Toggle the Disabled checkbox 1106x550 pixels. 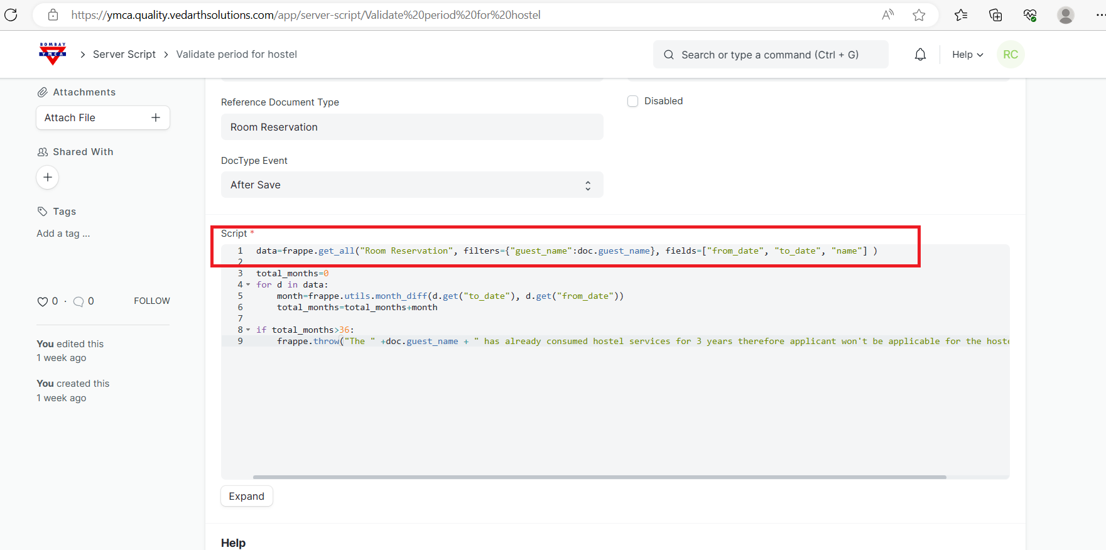[x=632, y=101]
